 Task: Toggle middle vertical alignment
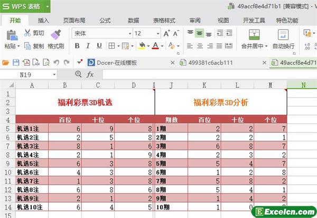click(x=200, y=33)
